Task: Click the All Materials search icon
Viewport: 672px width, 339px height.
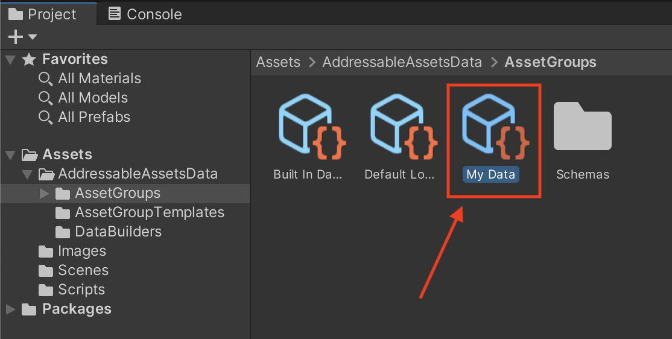Action: tap(45, 79)
